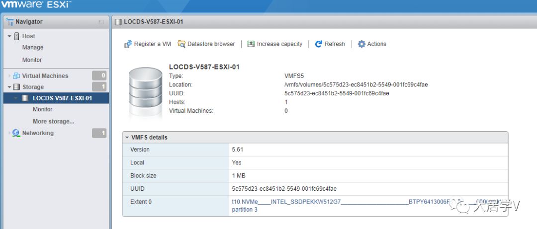Screen dimensions: 537x229
Task: Click the Host server icon
Action: 17,36
